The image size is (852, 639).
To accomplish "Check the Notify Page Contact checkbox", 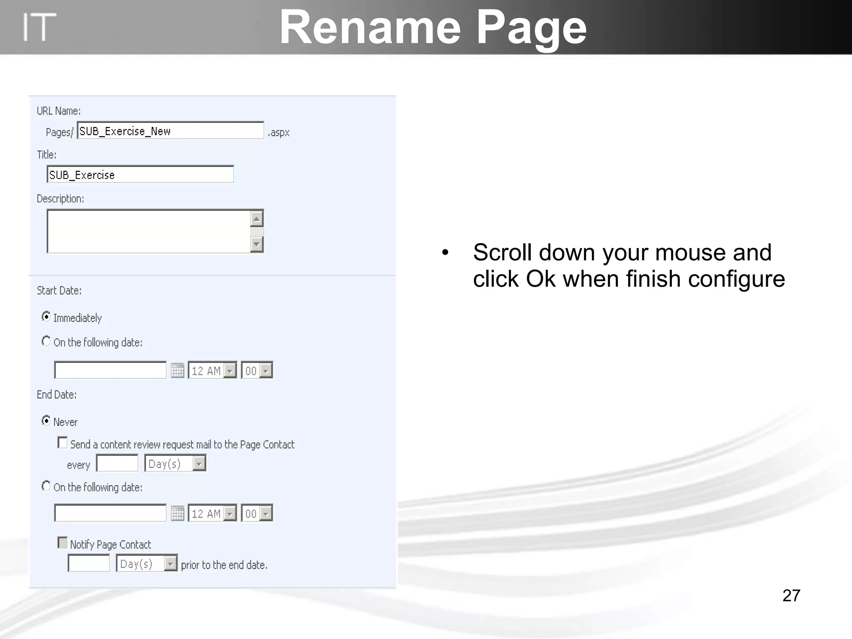I will [62, 542].
